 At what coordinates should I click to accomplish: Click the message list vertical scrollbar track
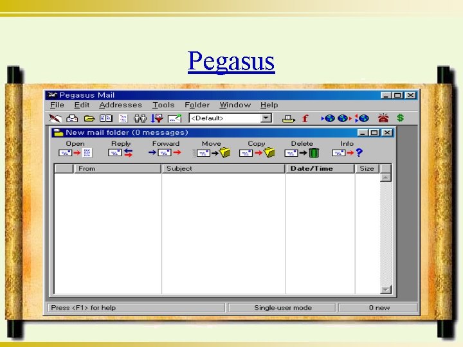tap(386, 233)
